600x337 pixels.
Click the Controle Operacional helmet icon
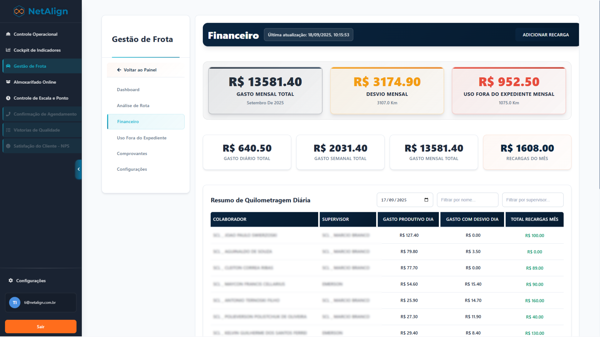[x=8, y=34]
